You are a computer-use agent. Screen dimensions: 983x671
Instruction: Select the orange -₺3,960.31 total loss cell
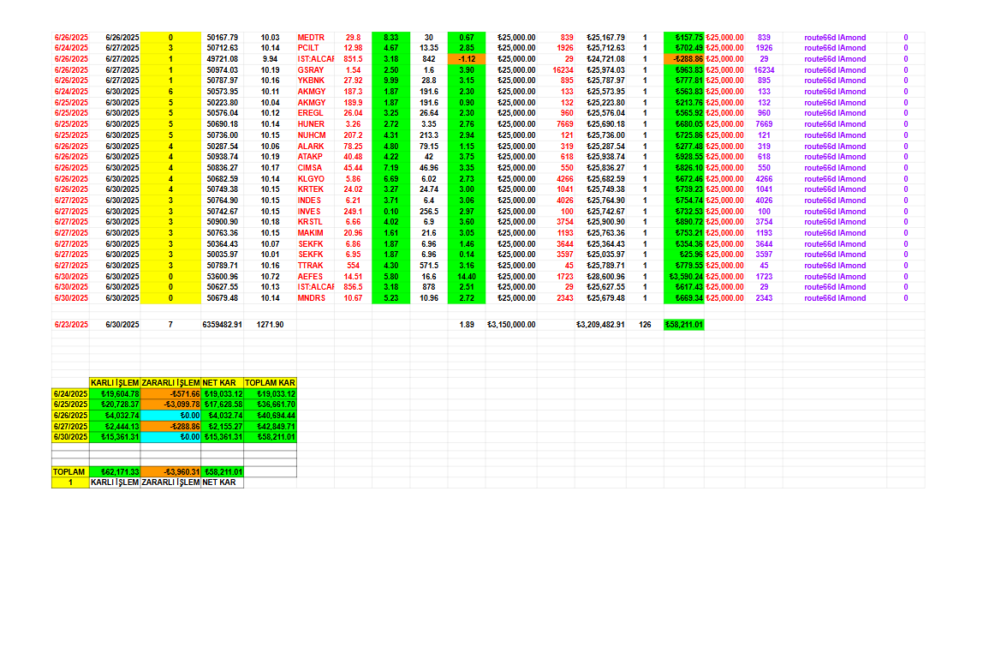click(x=171, y=472)
